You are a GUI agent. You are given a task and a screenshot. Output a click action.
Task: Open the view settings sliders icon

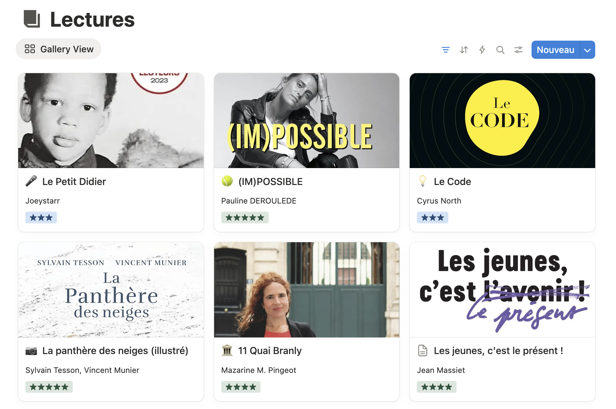point(518,50)
